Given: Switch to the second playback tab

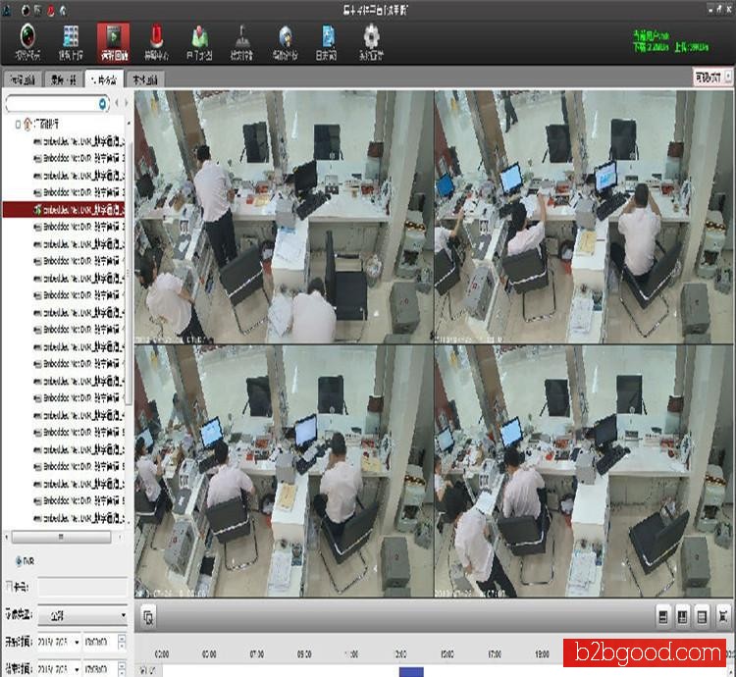Looking at the screenshot, I should click(64, 79).
